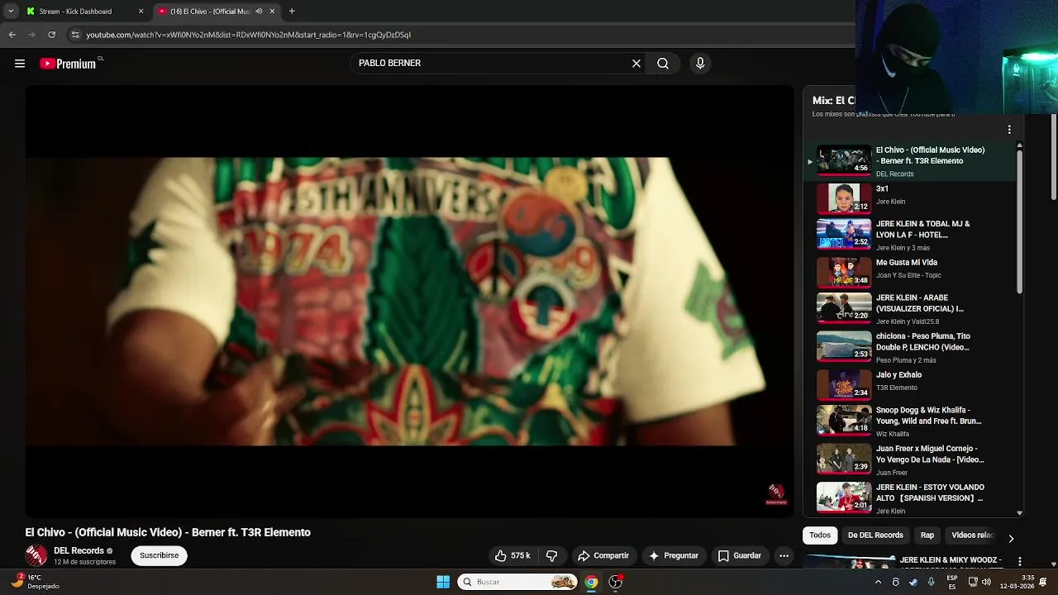
Task: Close the Stream - Kick Dashboard tab
Action: [141, 12]
